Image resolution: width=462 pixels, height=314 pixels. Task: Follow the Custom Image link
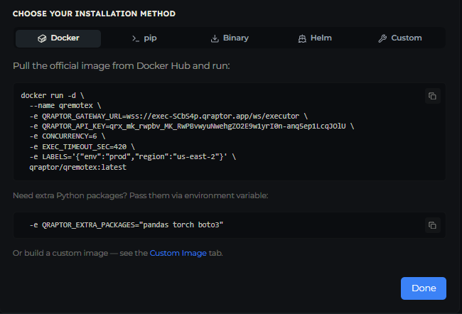tap(178, 254)
